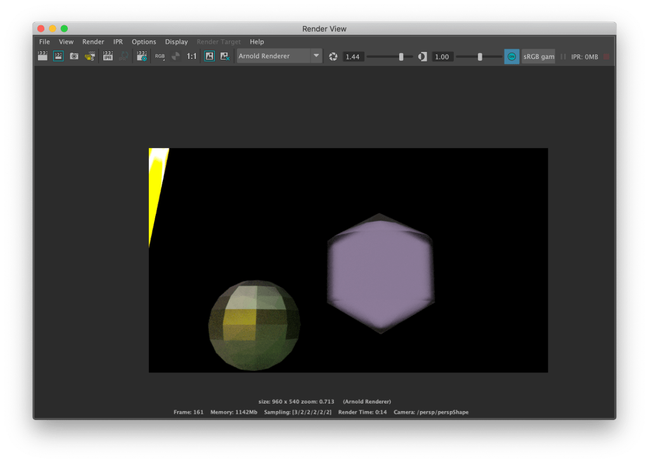Open the sRGB gamma view transform dropdown

pos(539,57)
